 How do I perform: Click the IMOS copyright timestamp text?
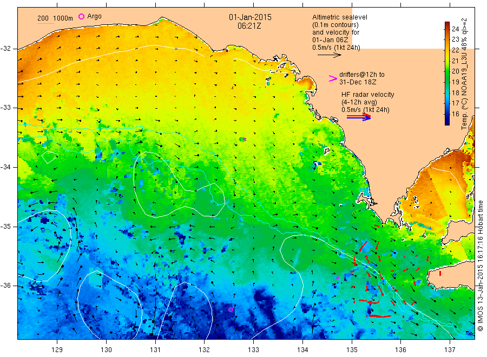click(x=480, y=266)
